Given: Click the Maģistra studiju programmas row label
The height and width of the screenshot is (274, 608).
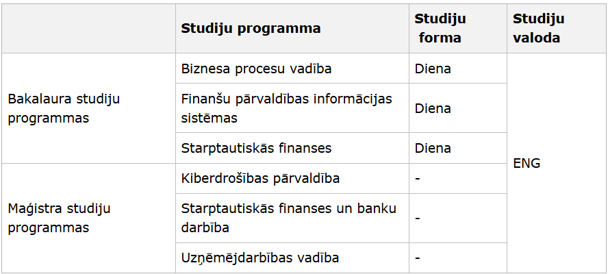Looking at the screenshot, I should [89, 218].
